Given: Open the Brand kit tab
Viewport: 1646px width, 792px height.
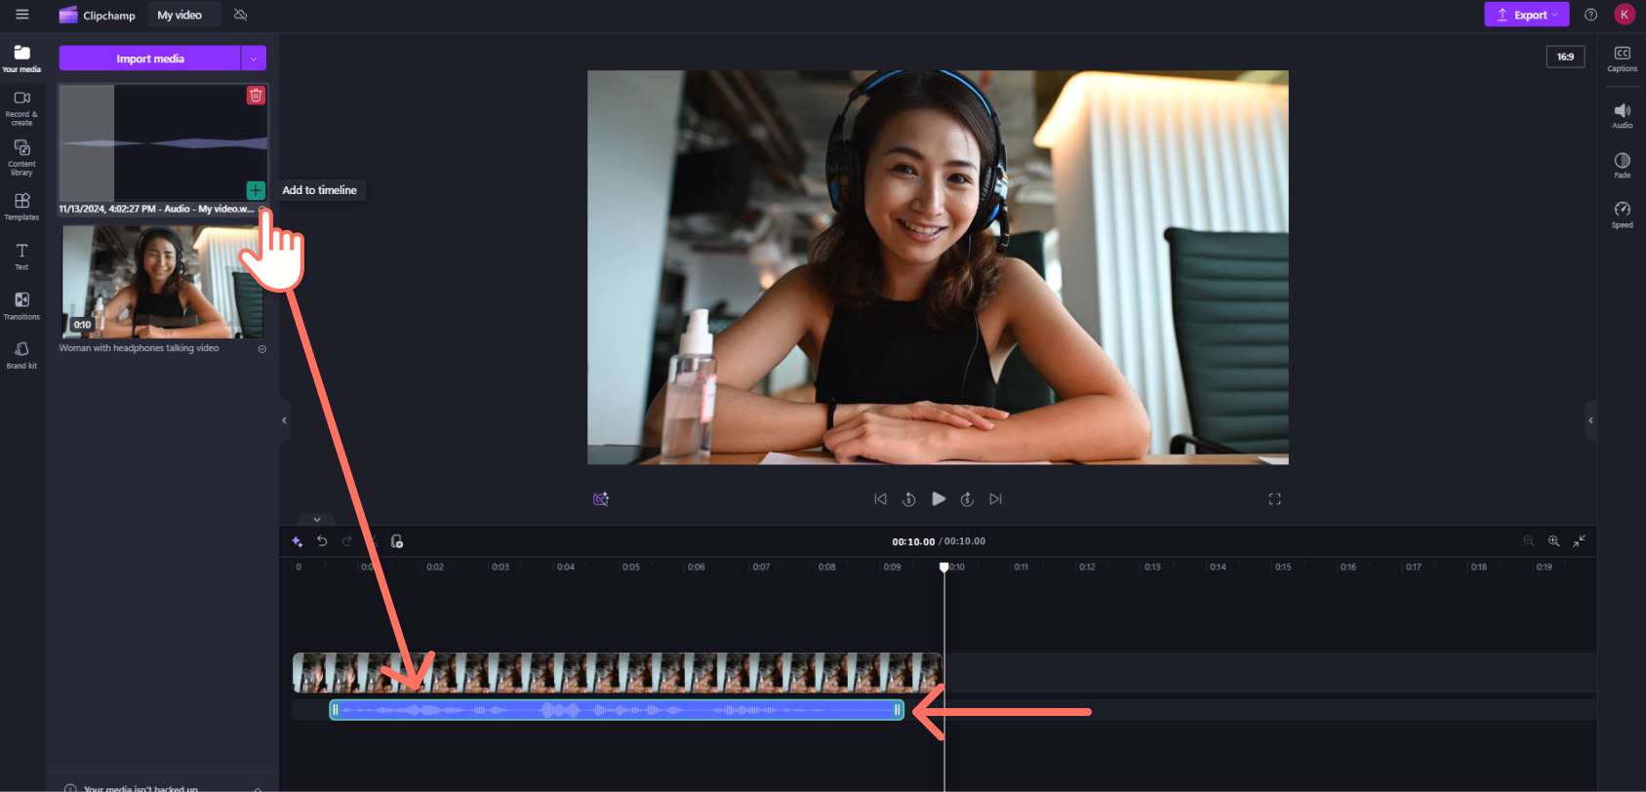Looking at the screenshot, I should (x=21, y=355).
